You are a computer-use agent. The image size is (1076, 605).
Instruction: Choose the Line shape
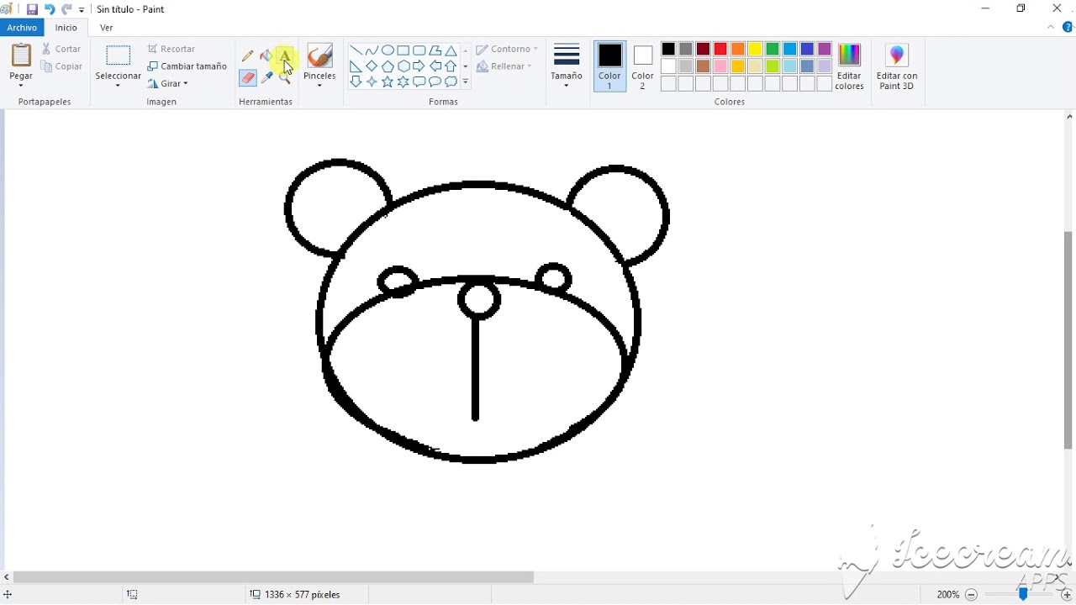tap(356, 50)
